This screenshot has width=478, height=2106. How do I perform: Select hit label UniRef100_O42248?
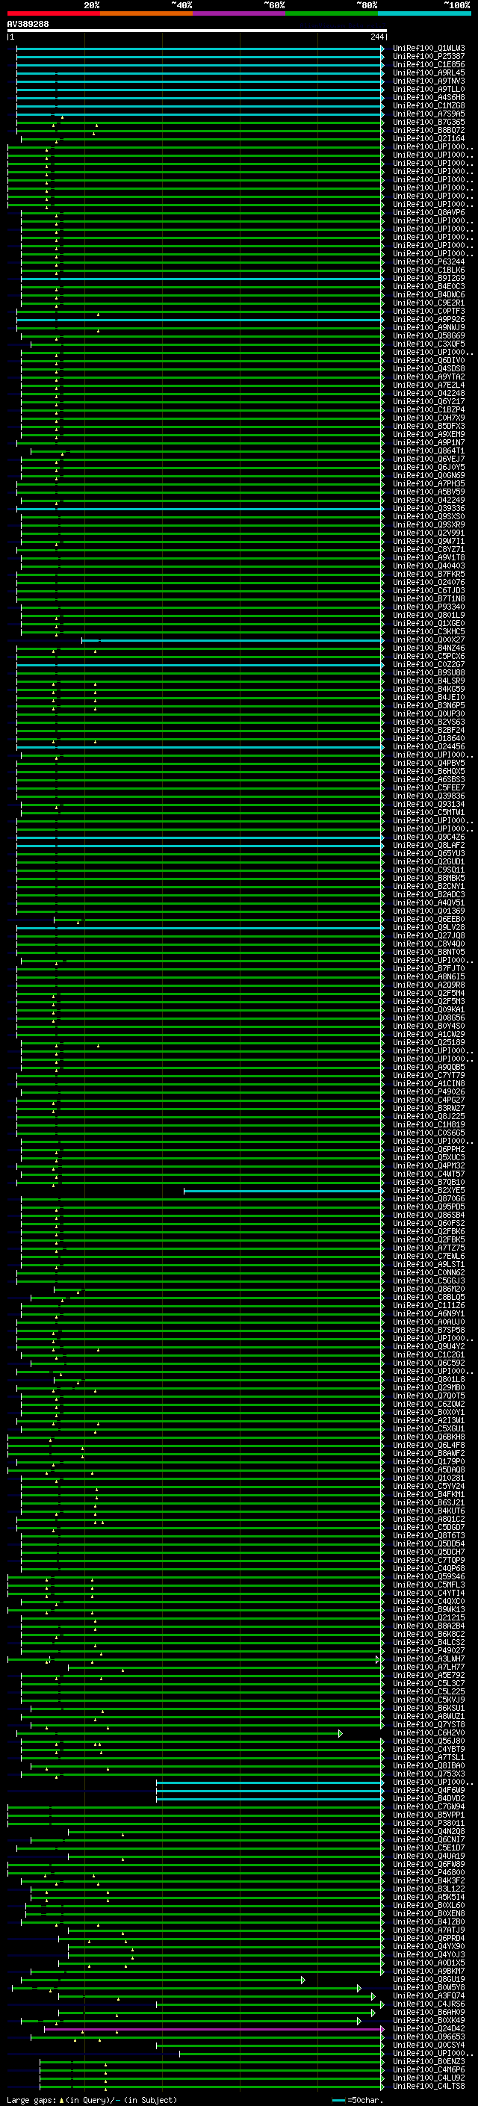pyautogui.click(x=429, y=393)
